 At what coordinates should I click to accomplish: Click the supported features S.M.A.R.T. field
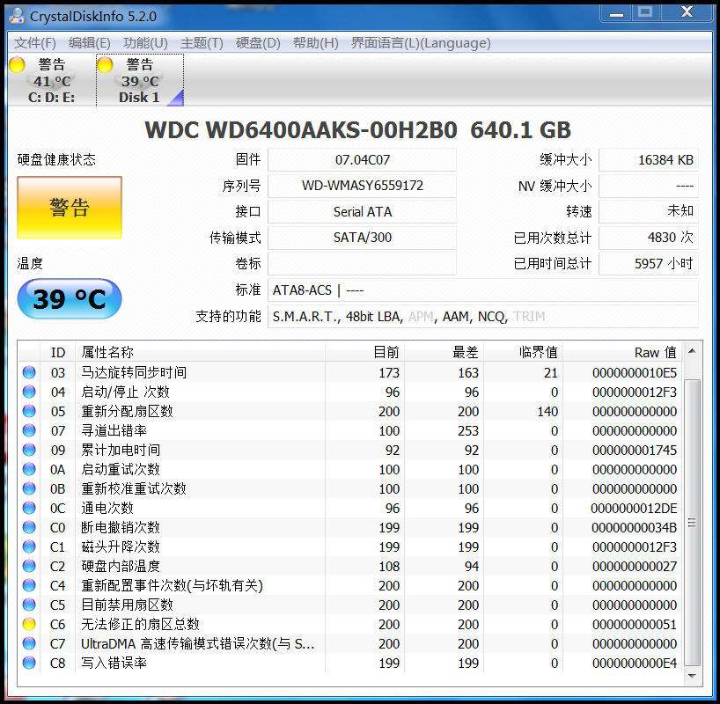483,317
